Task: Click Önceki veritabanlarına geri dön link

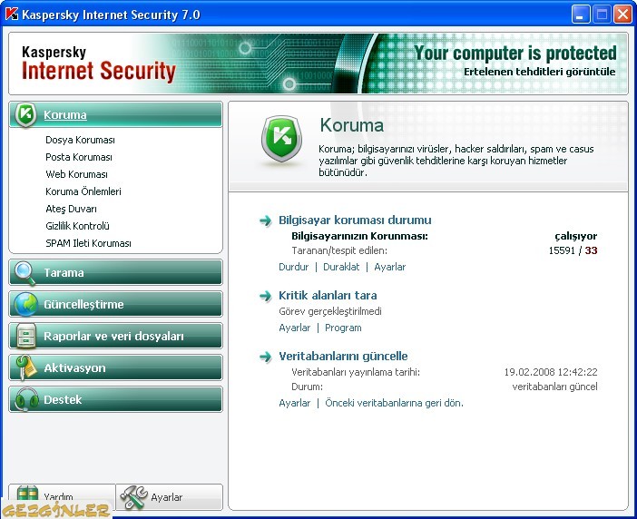Action: 394,403
